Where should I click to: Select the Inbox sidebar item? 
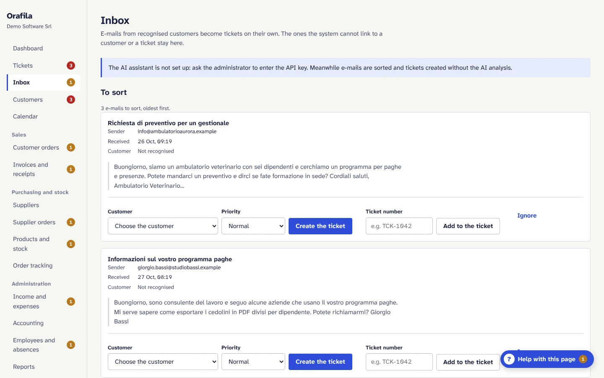click(44, 82)
